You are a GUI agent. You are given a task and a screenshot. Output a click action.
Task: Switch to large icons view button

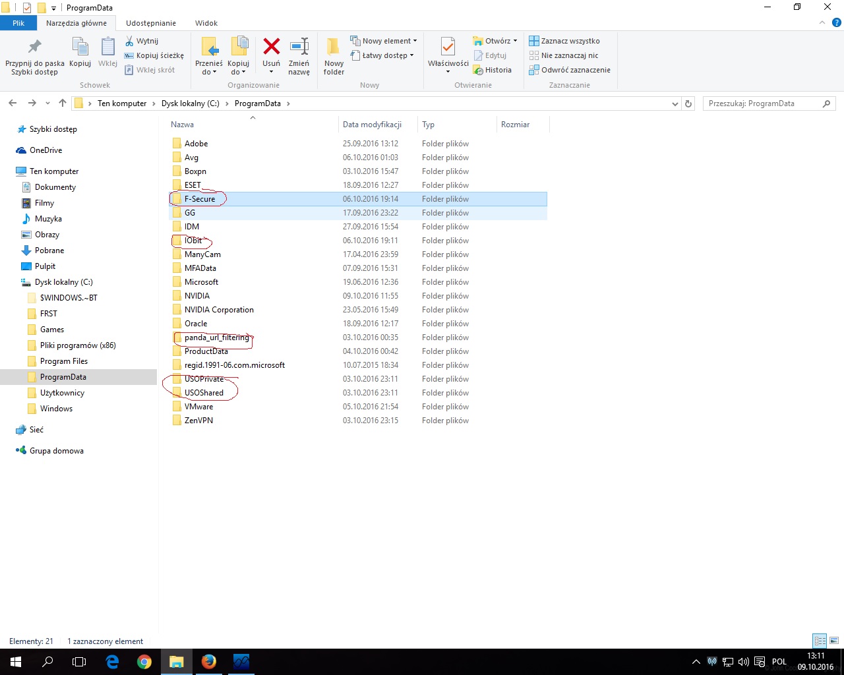click(834, 641)
